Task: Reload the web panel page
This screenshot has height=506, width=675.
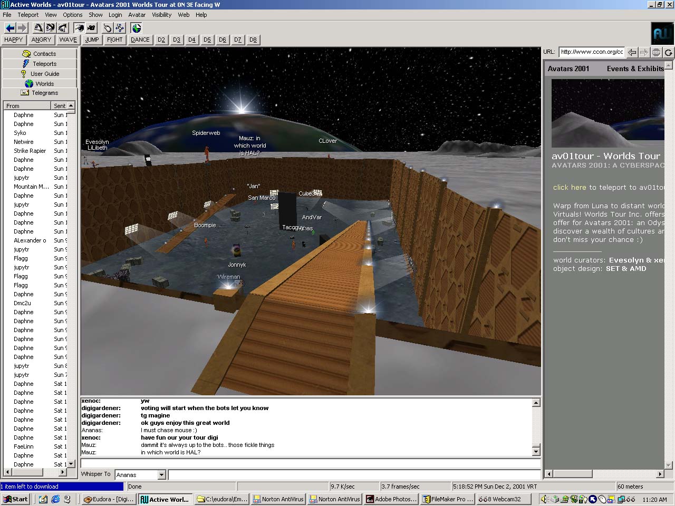Action: click(668, 52)
